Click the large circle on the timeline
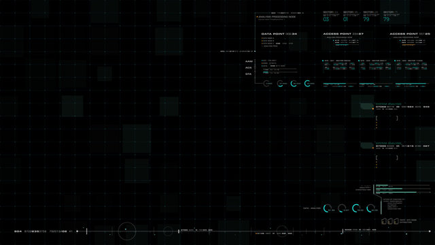This screenshot has height=245, width=435. [127, 231]
